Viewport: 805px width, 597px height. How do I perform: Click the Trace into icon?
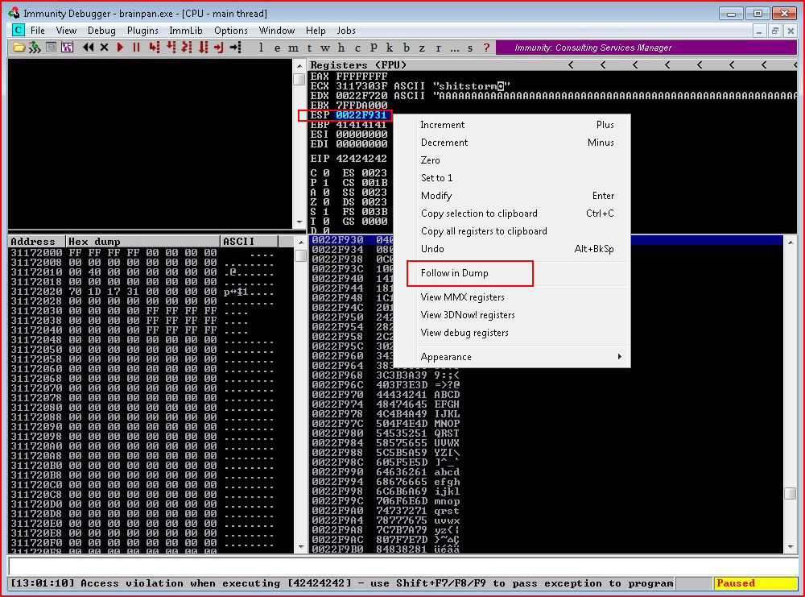click(x=187, y=48)
